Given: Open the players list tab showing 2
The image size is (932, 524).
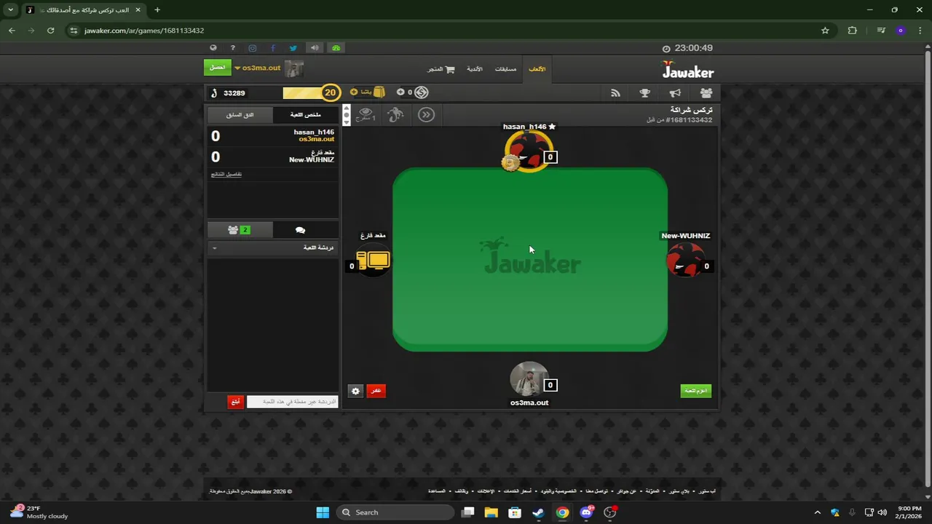Looking at the screenshot, I should pyautogui.click(x=239, y=230).
